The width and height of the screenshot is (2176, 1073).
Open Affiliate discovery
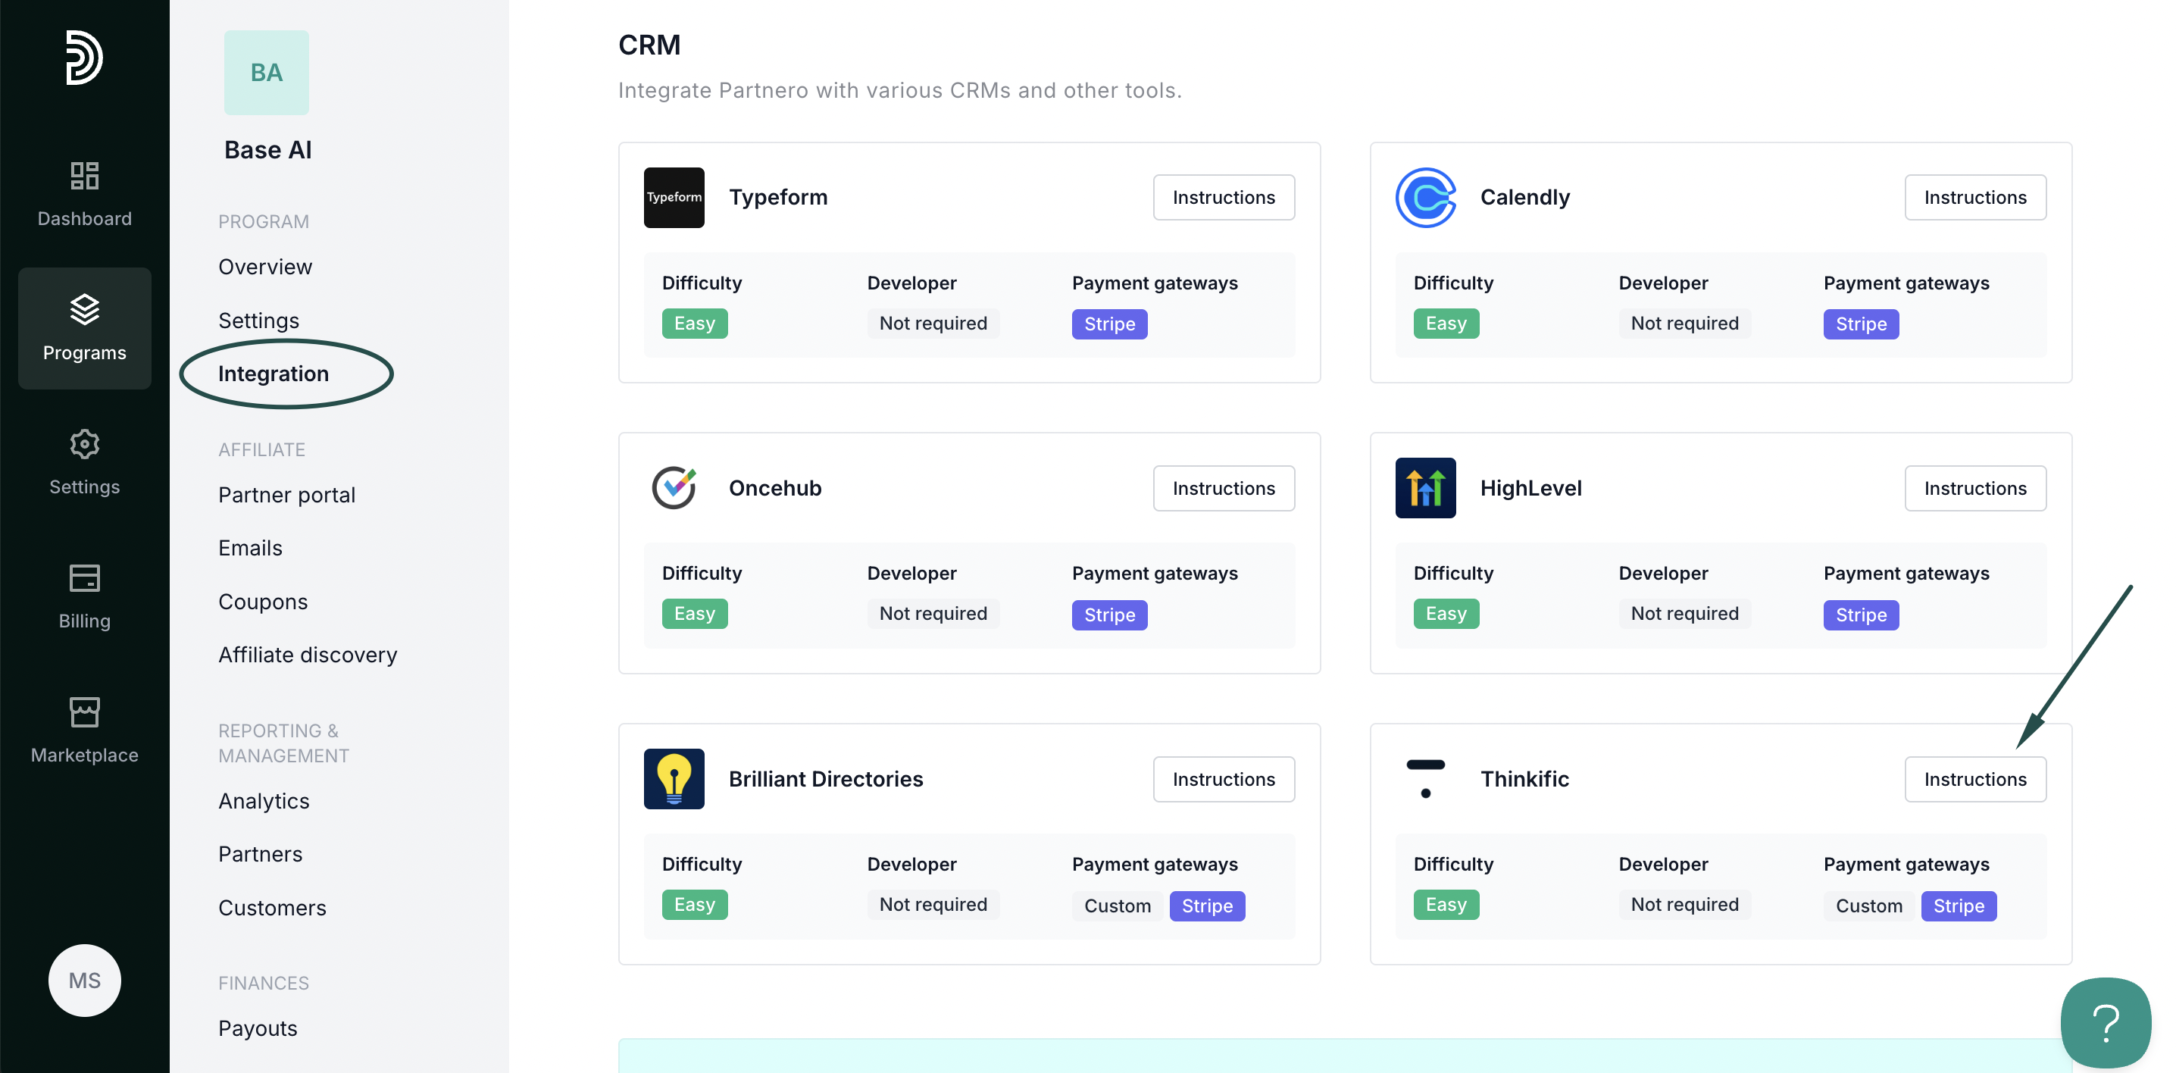(308, 654)
